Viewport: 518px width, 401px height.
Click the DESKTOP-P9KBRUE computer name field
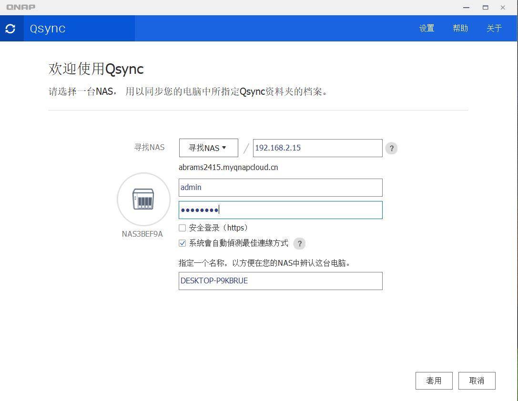click(x=280, y=281)
